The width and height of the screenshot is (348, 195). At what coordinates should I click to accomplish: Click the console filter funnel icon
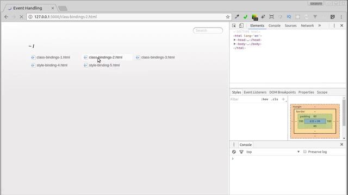pos(241,152)
